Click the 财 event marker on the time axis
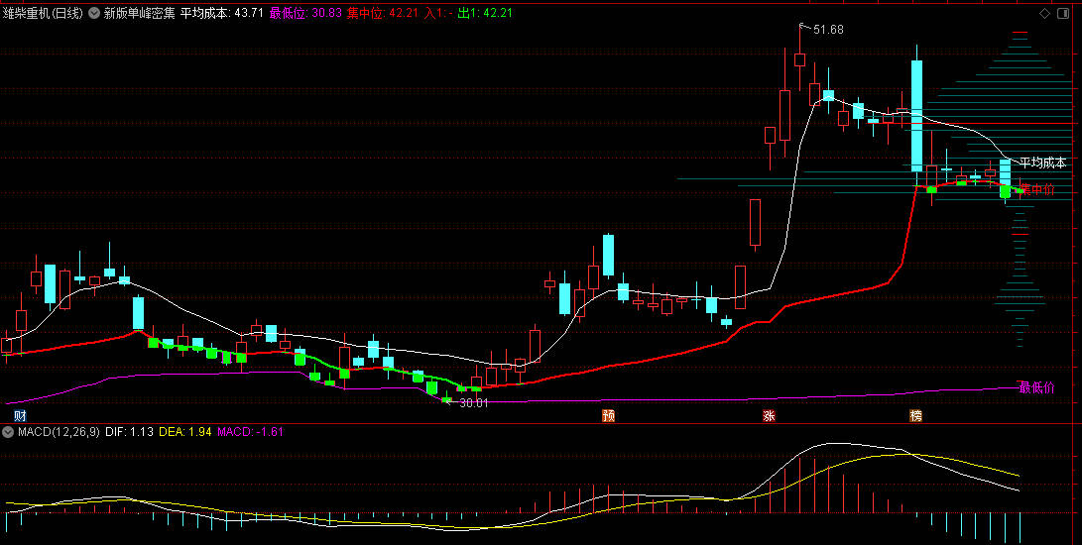Screen dimensions: 1082x545 (21, 415)
